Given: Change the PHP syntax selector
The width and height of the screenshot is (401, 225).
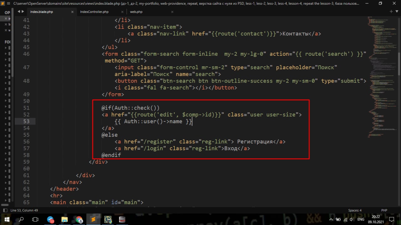Looking at the screenshot, I should [x=384, y=210].
